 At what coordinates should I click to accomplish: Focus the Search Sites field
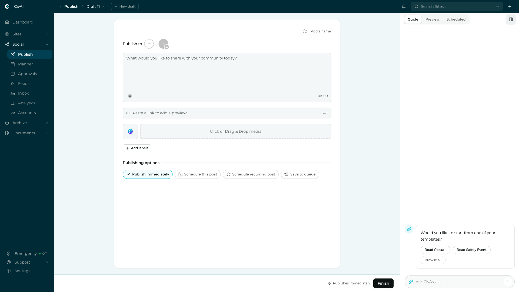[457, 6]
